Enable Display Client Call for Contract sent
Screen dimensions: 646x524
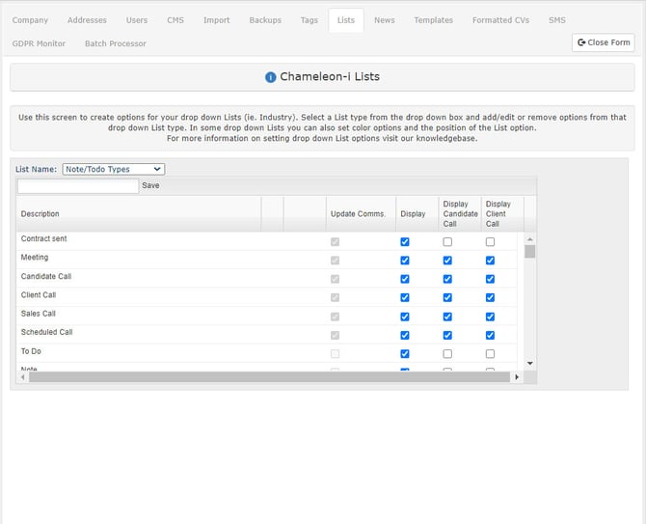click(x=490, y=242)
